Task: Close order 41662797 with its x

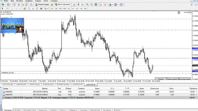Action: pyautogui.click(x=196, y=95)
